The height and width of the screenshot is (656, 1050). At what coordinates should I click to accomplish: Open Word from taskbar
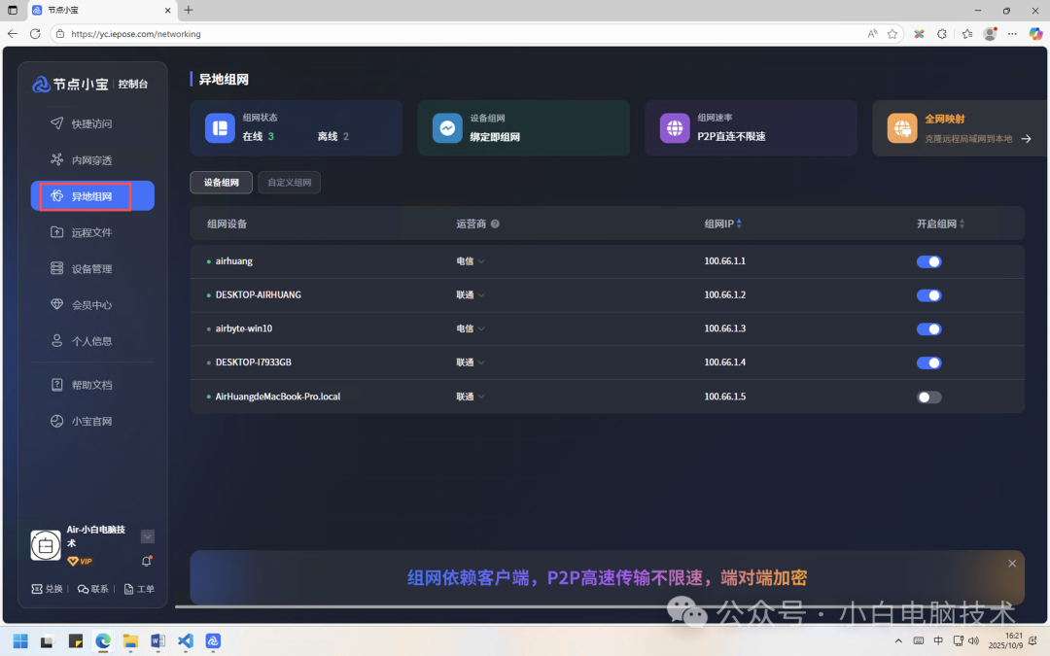(158, 640)
